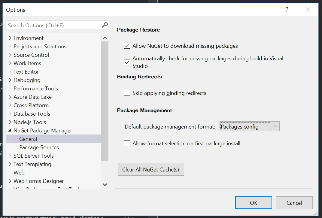Image resolution: width=322 pixels, height=218 pixels.
Task: Enable Skip applying binding redirects
Action: coord(127,93)
